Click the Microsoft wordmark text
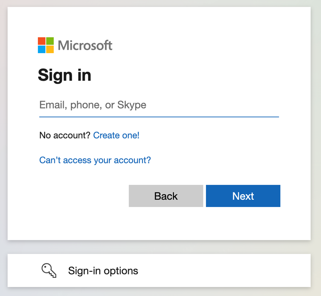The width and height of the screenshot is (321, 296). [85, 45]
